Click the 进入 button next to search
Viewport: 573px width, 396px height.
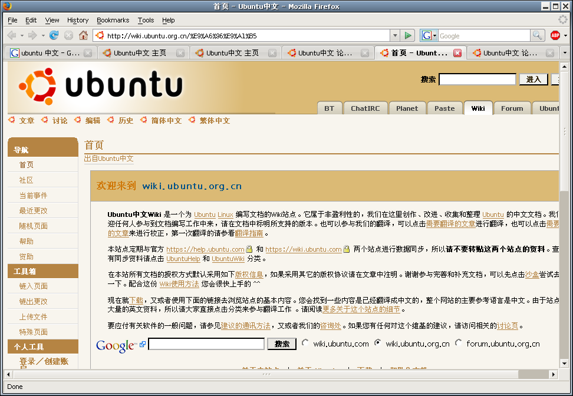(533, 80)
